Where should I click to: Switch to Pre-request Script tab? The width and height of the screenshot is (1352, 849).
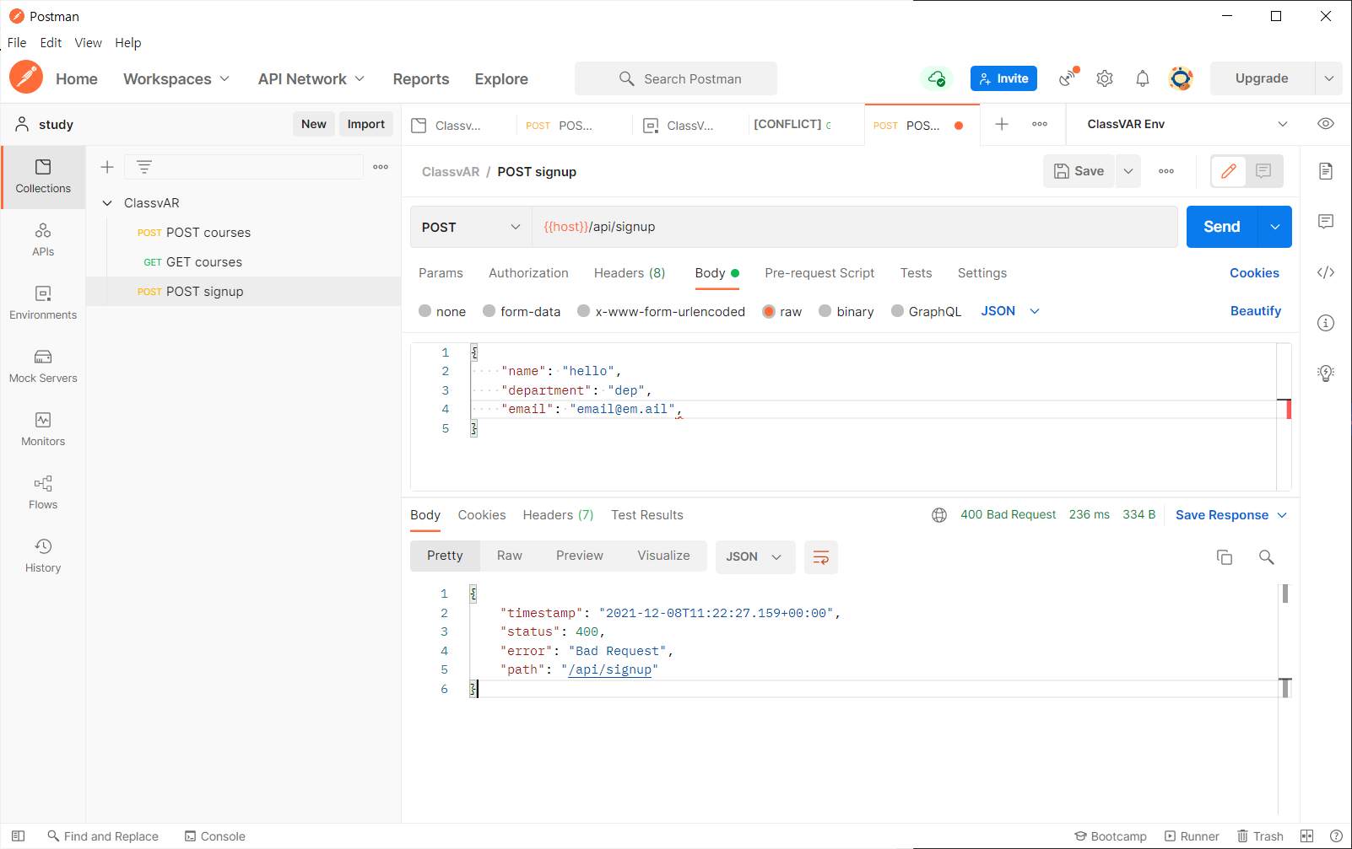coord(819,273)
